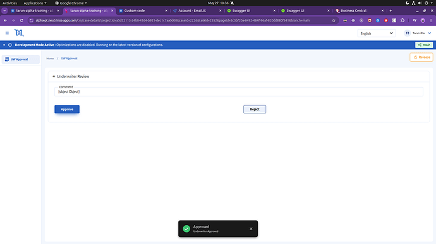Click the Development Mode info clock icon

click(10, 45)
